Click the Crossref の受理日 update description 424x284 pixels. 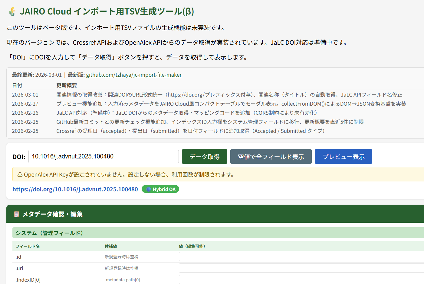click(191, 131)
